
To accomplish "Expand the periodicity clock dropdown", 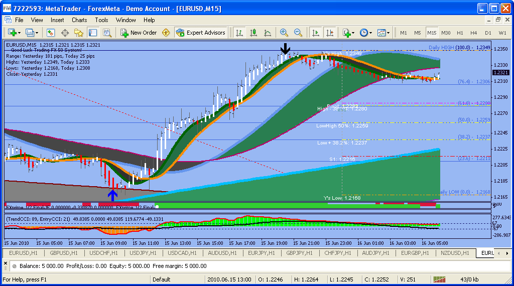I will (x=371, y=33).
